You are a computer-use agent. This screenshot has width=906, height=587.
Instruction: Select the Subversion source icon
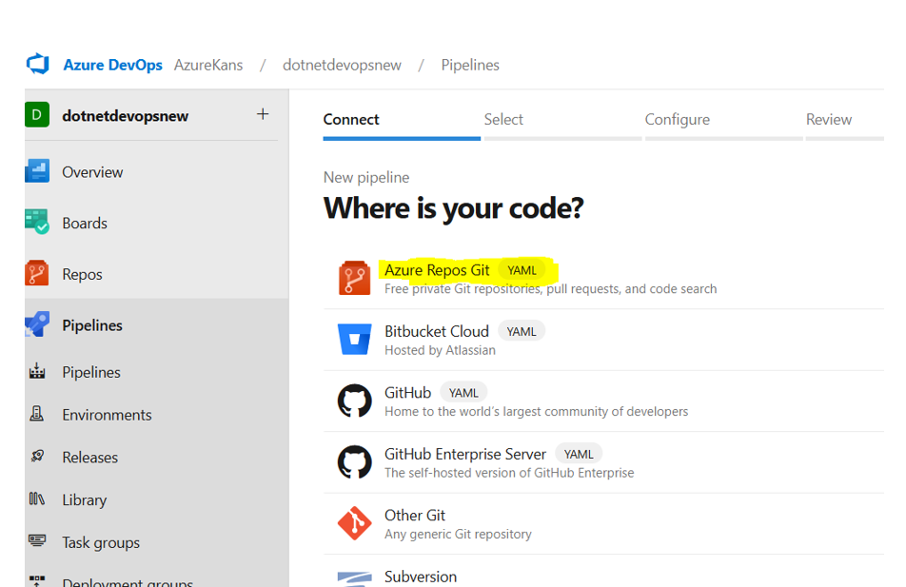(x=354, y=577)
